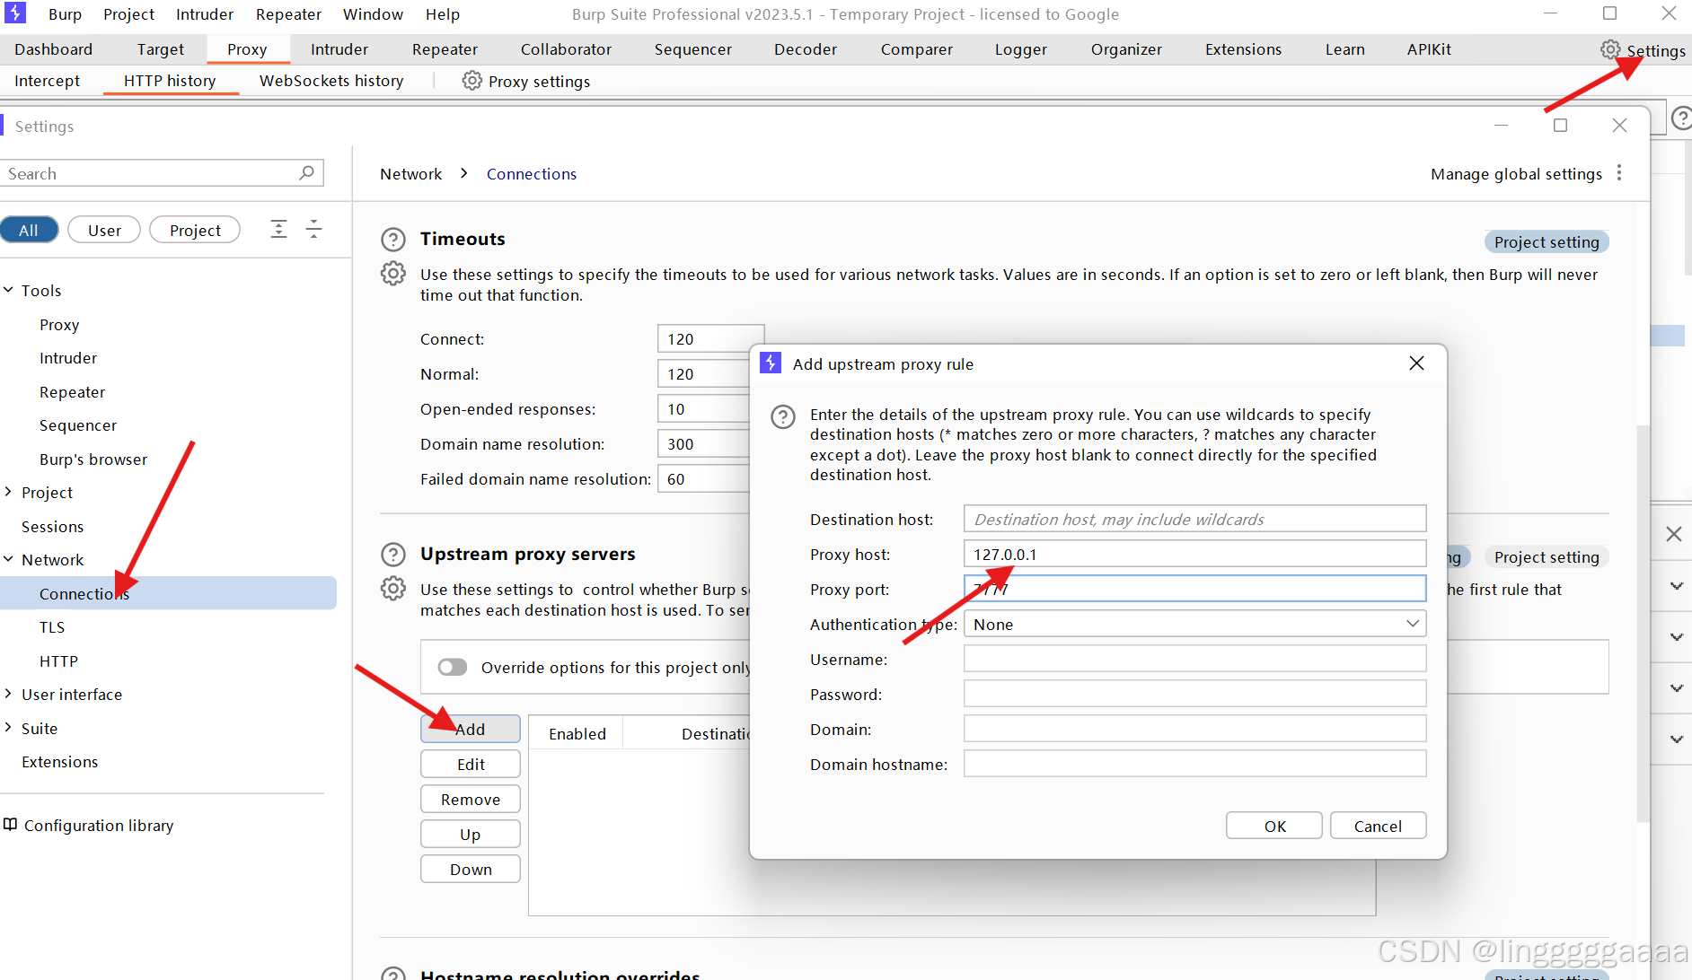Image resolution: width=1692 pixels, height=980 pixels.
Task: Open the Project menu in menu bar
Action: [128, 14]
